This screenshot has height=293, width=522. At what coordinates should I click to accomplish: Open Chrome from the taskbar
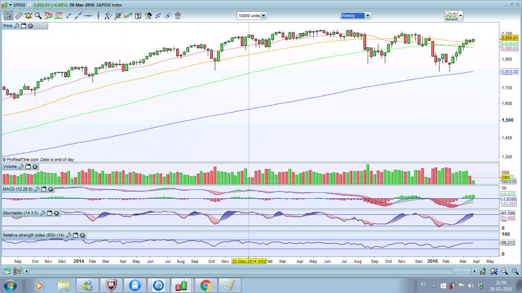point(205,285)
